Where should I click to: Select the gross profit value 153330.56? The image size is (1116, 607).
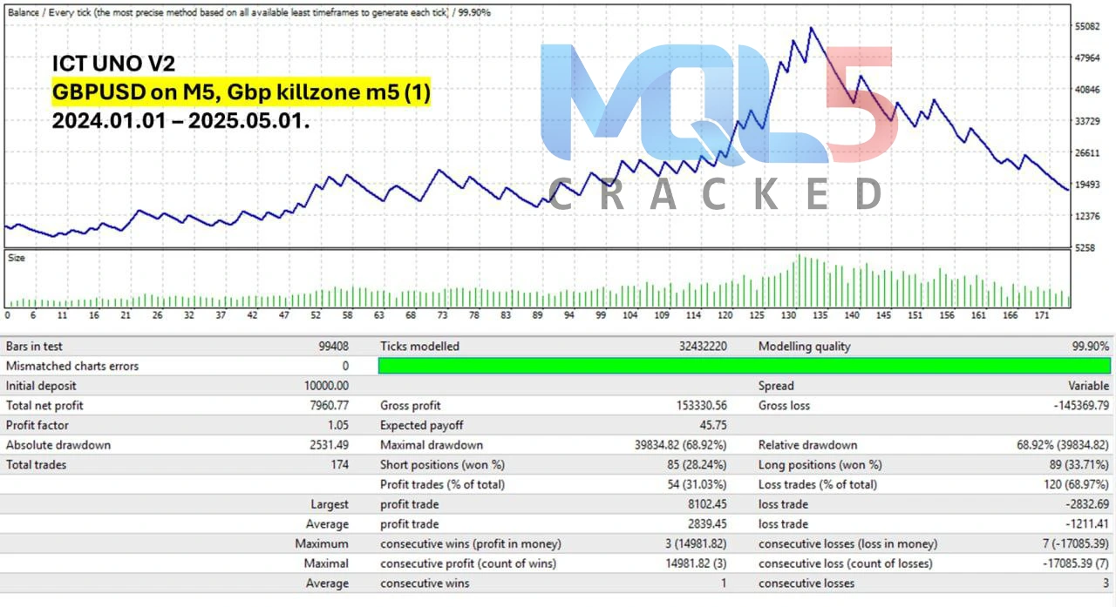(x=699, y=405)
